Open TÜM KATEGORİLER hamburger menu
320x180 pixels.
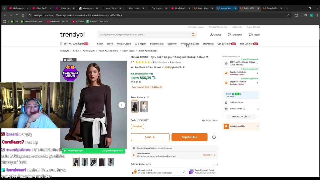pyautogui.click(x=74, y=44)
